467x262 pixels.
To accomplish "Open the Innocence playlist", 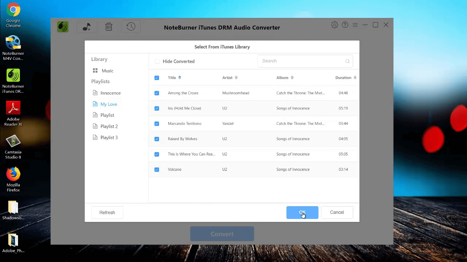I will (111, 93).
